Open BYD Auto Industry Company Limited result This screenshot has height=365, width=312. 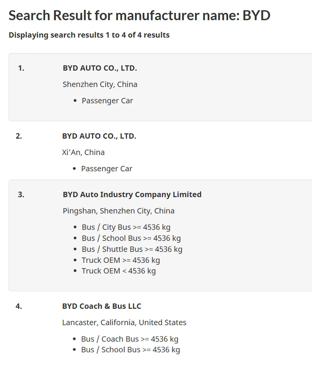coord(132,194)
